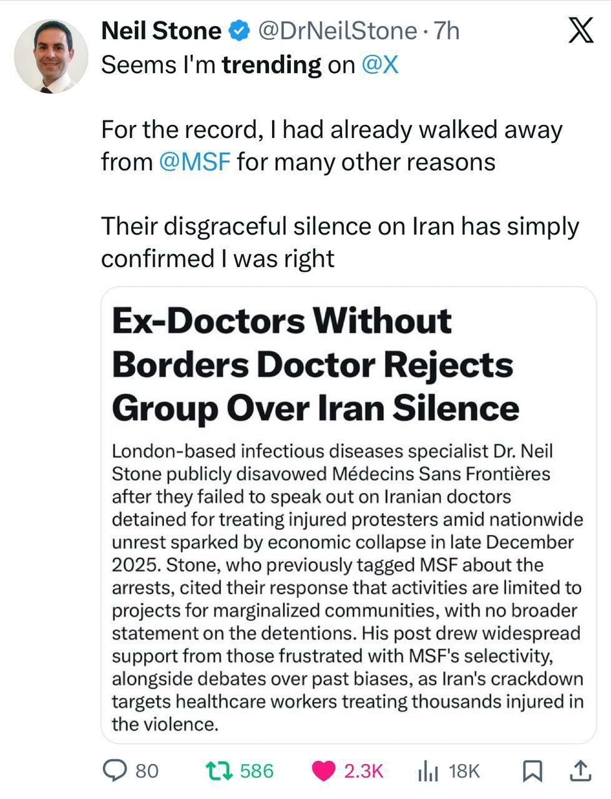Open view analytics bar chart icon

(x=428, y=772)
